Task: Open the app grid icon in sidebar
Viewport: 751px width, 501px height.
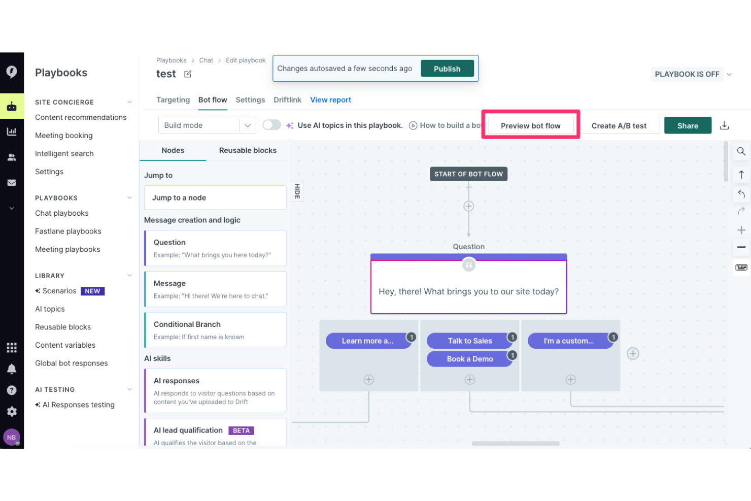Action: (12, 348)
